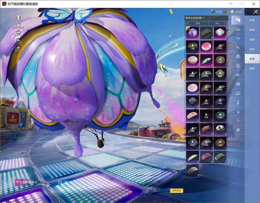Select the parachute skin category icon
This screenshot has height=203, width=260.
click(x=238, y=20)
